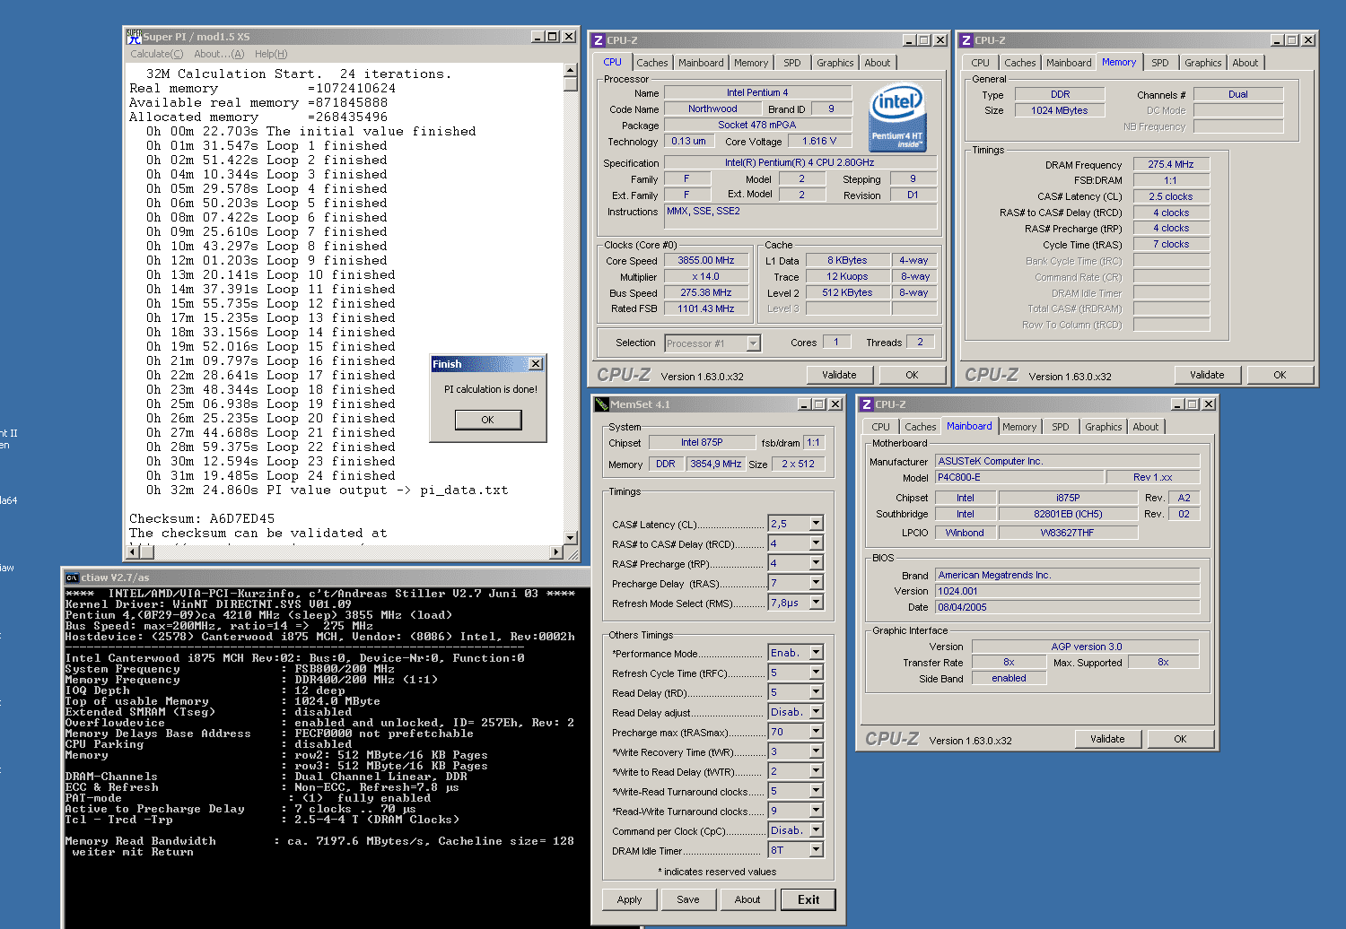Click the Intel 875P chipset field in MemSet
The width and height of the screenshot is (1346, 929).
coord(702,443)
